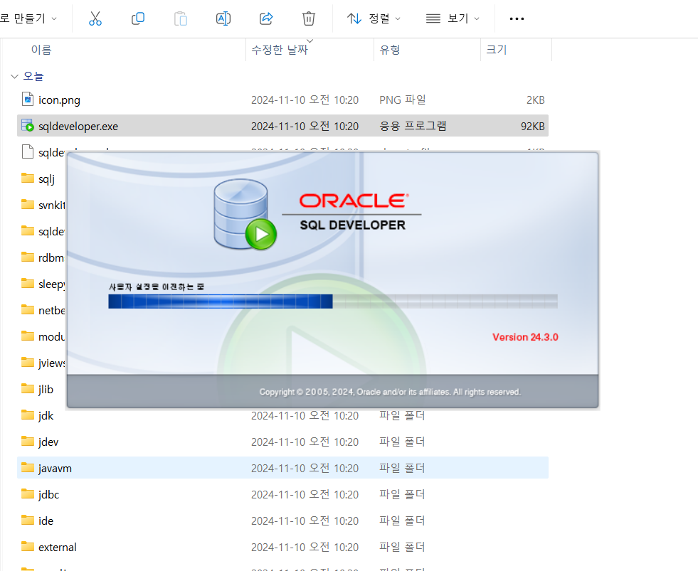The image size is (698, 571).
Task: Click the Version 24.3.0 text
Action: coord(525,337)
